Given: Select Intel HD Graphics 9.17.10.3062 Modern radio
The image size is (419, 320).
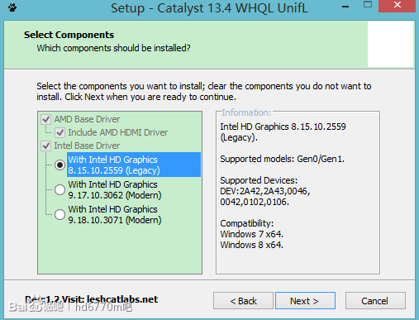Looking at the screenshot, I should point(60,189).
